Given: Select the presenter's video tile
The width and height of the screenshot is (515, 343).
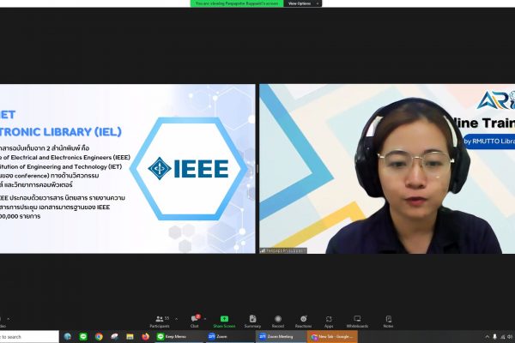Looking at the screenshot, I should coord(387,169).
